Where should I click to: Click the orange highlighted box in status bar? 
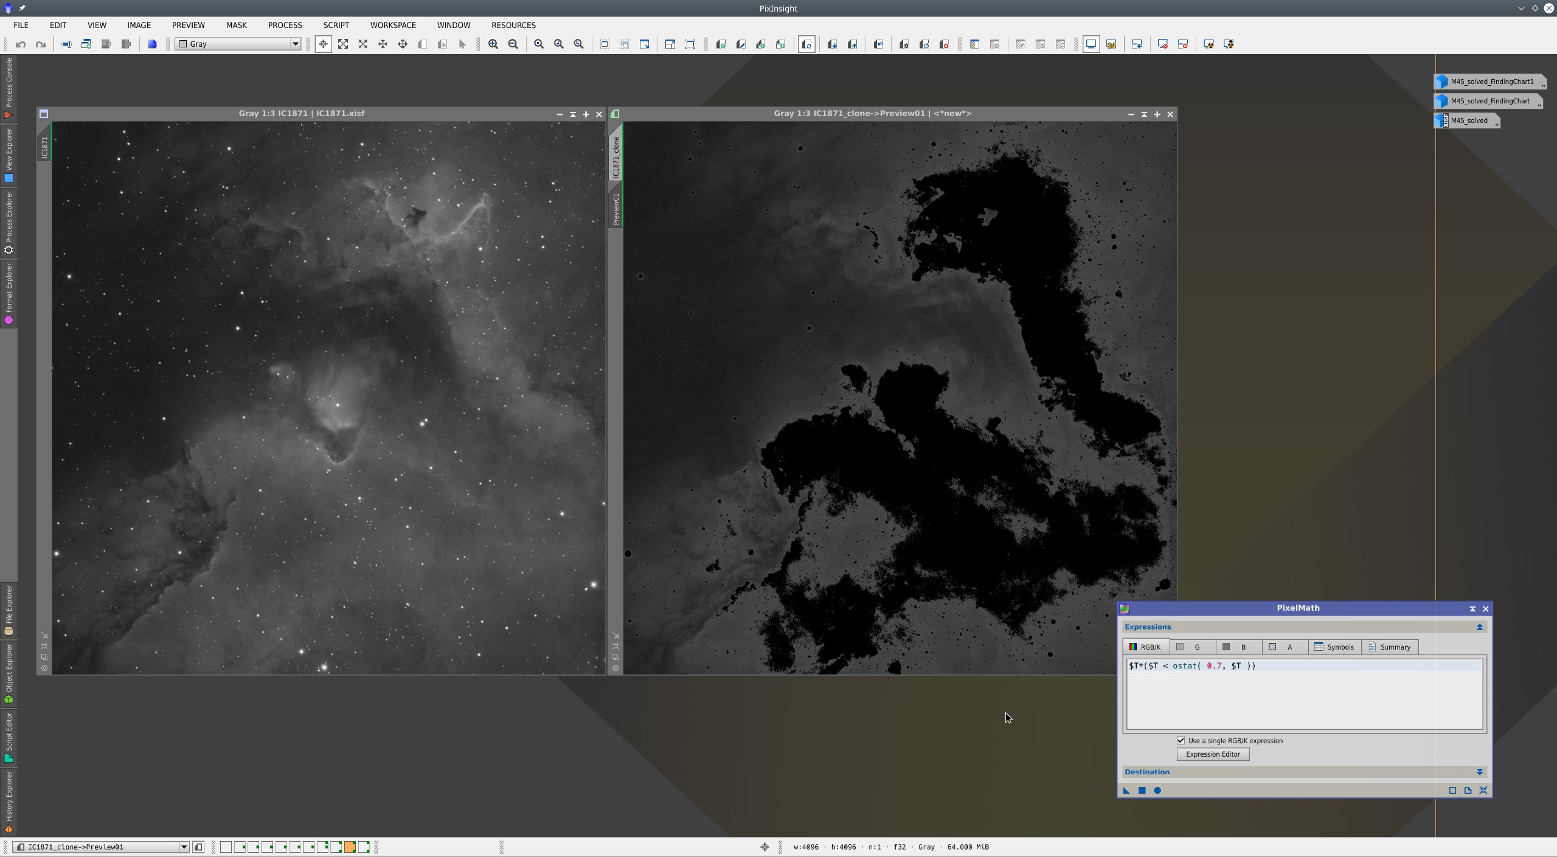click(x=350, y=847)
